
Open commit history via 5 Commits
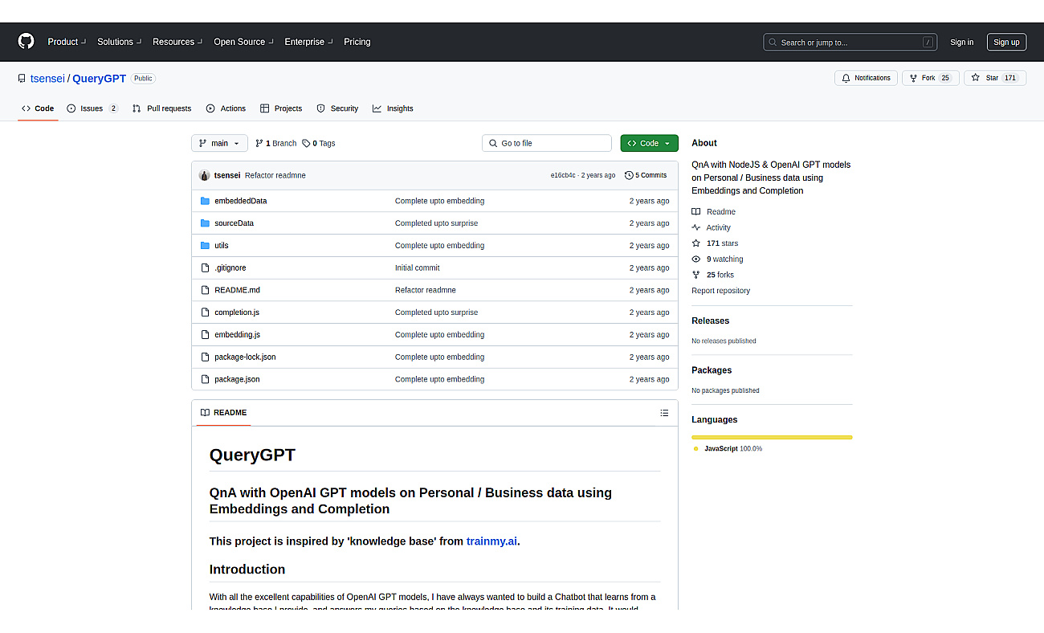pyautogui.click(x=646, y=175)
